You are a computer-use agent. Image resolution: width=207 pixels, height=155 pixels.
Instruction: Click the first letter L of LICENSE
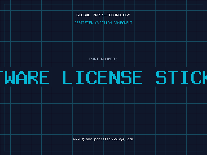coord(67,78)
